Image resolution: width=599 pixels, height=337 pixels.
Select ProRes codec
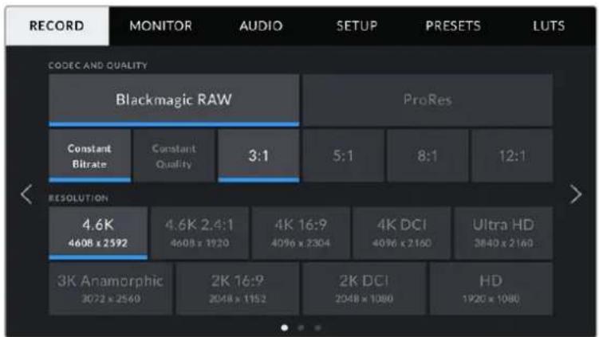[x=428, y=100]
